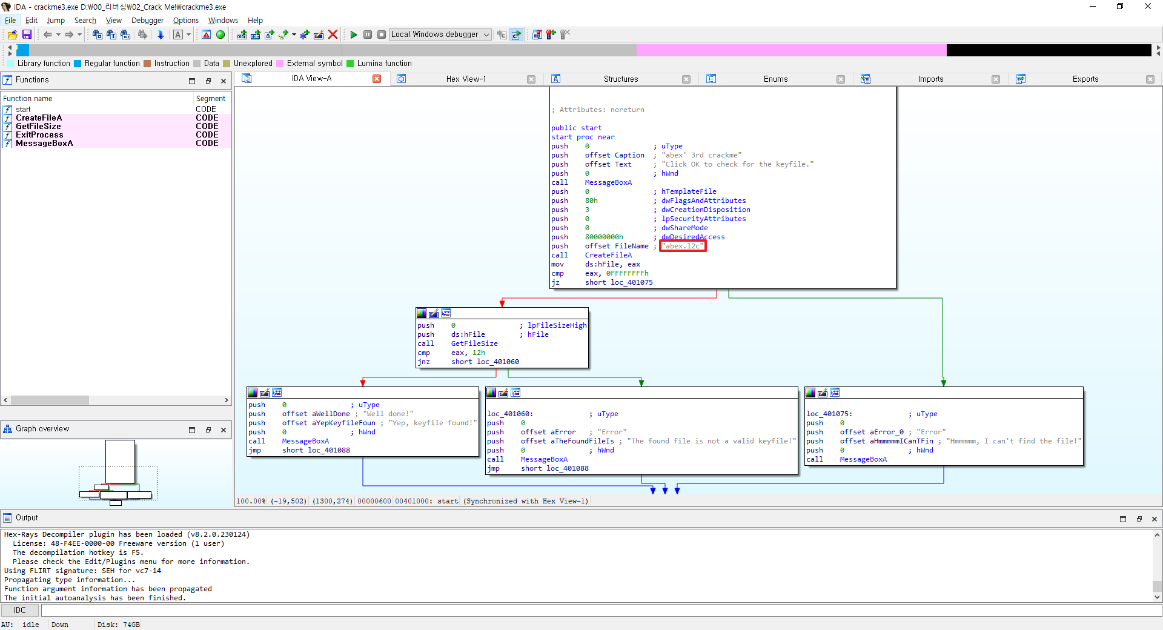Select MessageBoxA in the Functions list
The height and width of the screenshot is (630, 1163).
click(116, 144)
